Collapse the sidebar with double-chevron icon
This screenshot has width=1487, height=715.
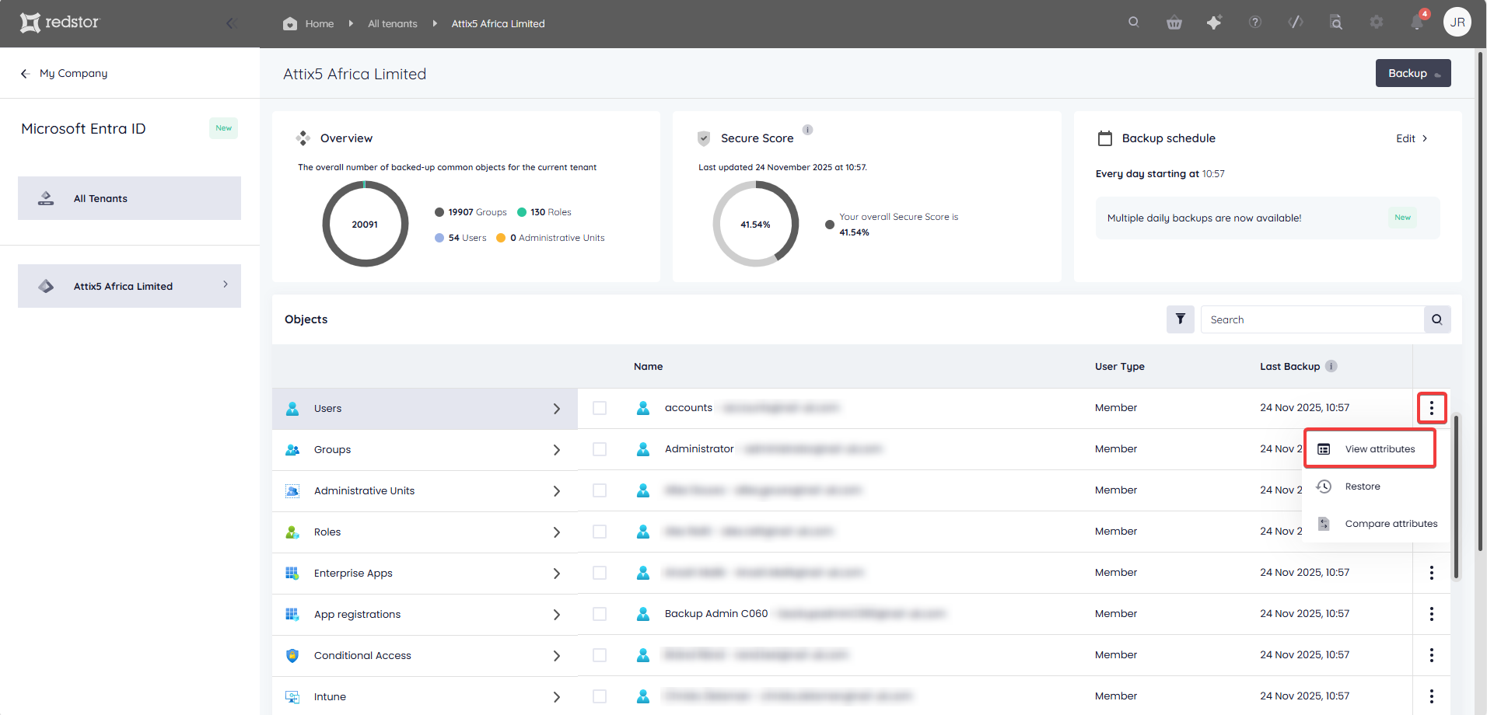coord(231,23)
